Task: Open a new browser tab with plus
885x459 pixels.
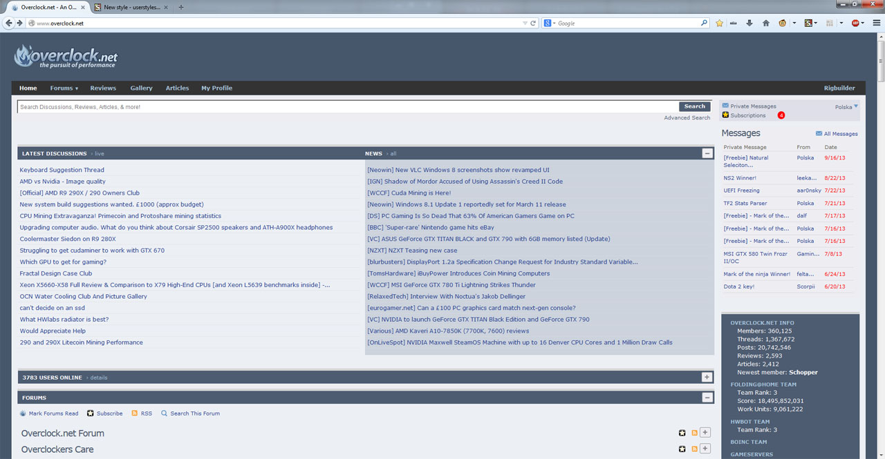Action: [181, 7]
